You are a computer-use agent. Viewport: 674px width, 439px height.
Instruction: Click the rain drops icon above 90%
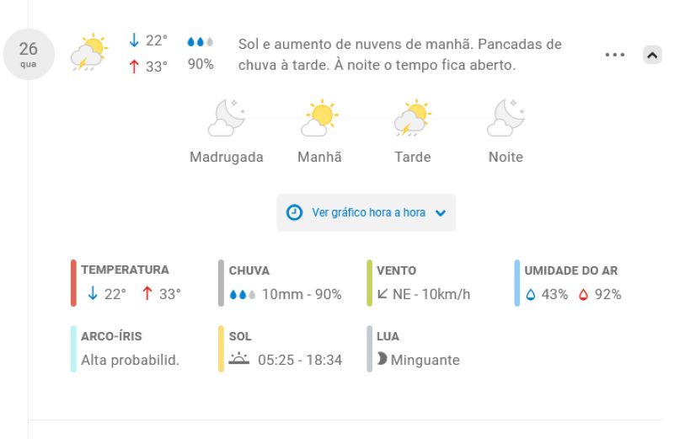[201, 41]
